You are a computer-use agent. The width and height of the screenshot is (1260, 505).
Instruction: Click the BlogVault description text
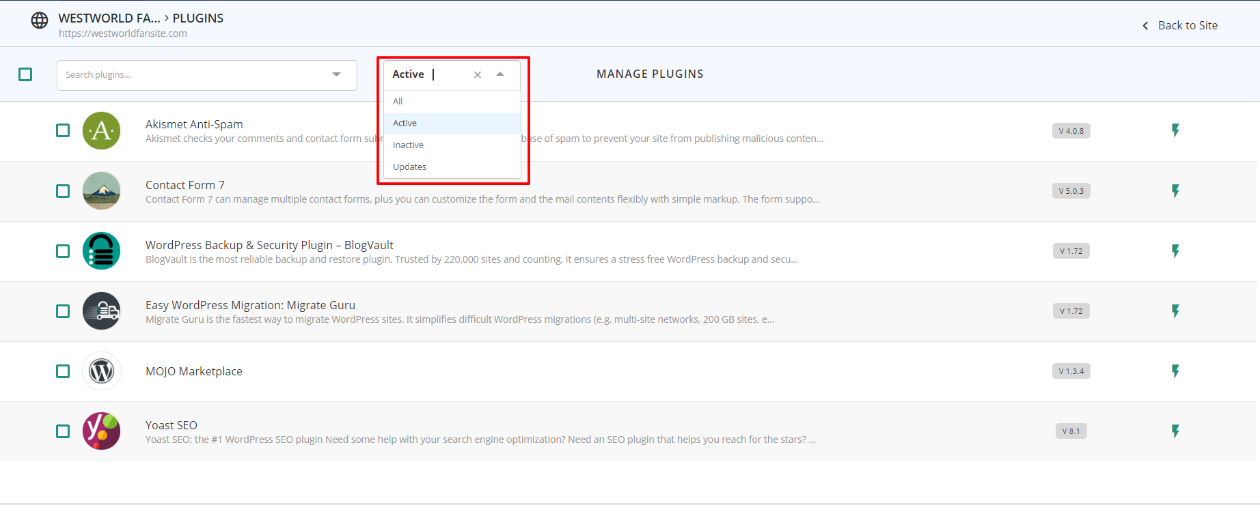471,259
